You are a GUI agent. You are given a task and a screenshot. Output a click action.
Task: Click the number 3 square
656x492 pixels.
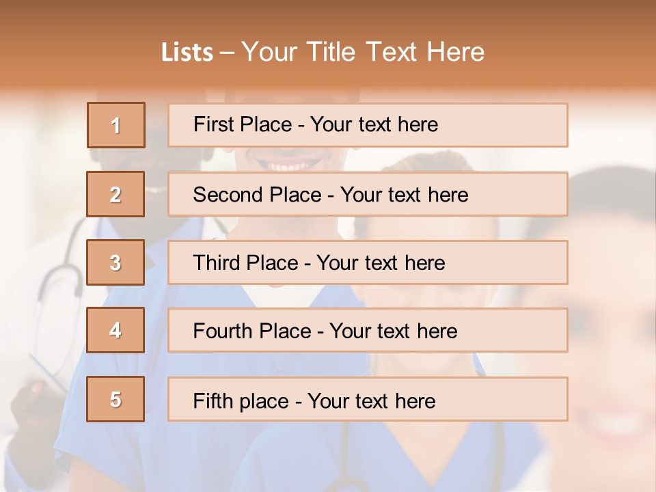click(x=115, y=262)
